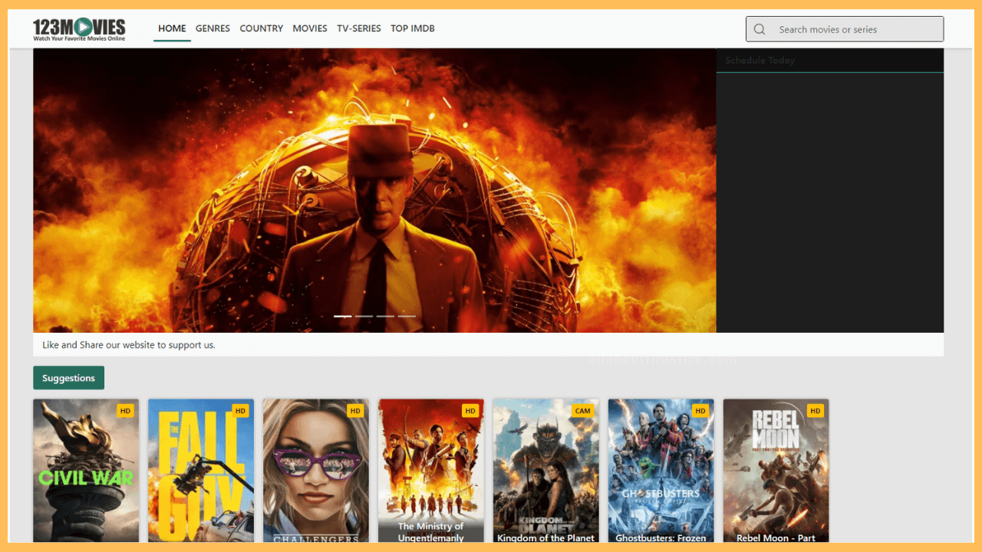982x552 pixels.
Task: Click the search magnifier icon
Action: [x=759, y=28]
